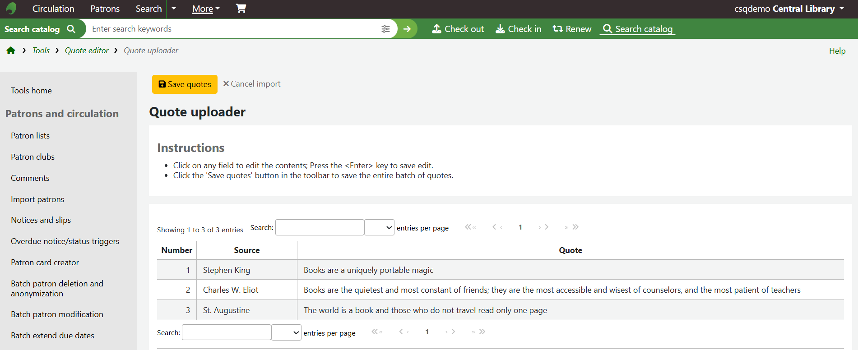The width and height of the screenshot is (858, 350).
Task: Open the csqdemo Central Library menu
Action: (788, 9)
